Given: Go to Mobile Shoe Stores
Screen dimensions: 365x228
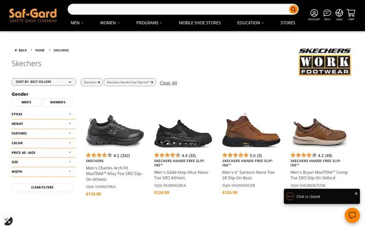Looking at the screenshot, I should [200, 23].
